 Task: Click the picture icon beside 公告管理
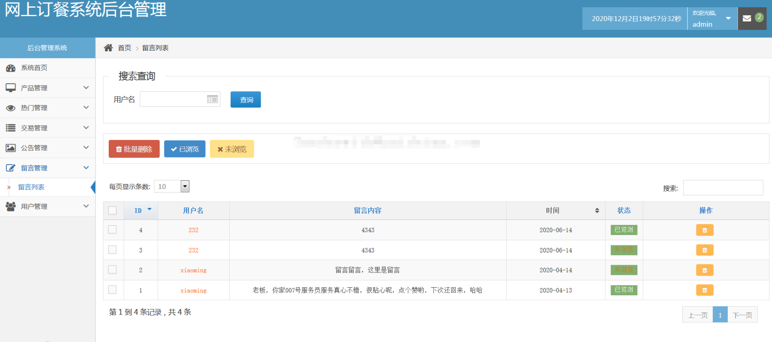pyautogui.click(x=11, y=148)
